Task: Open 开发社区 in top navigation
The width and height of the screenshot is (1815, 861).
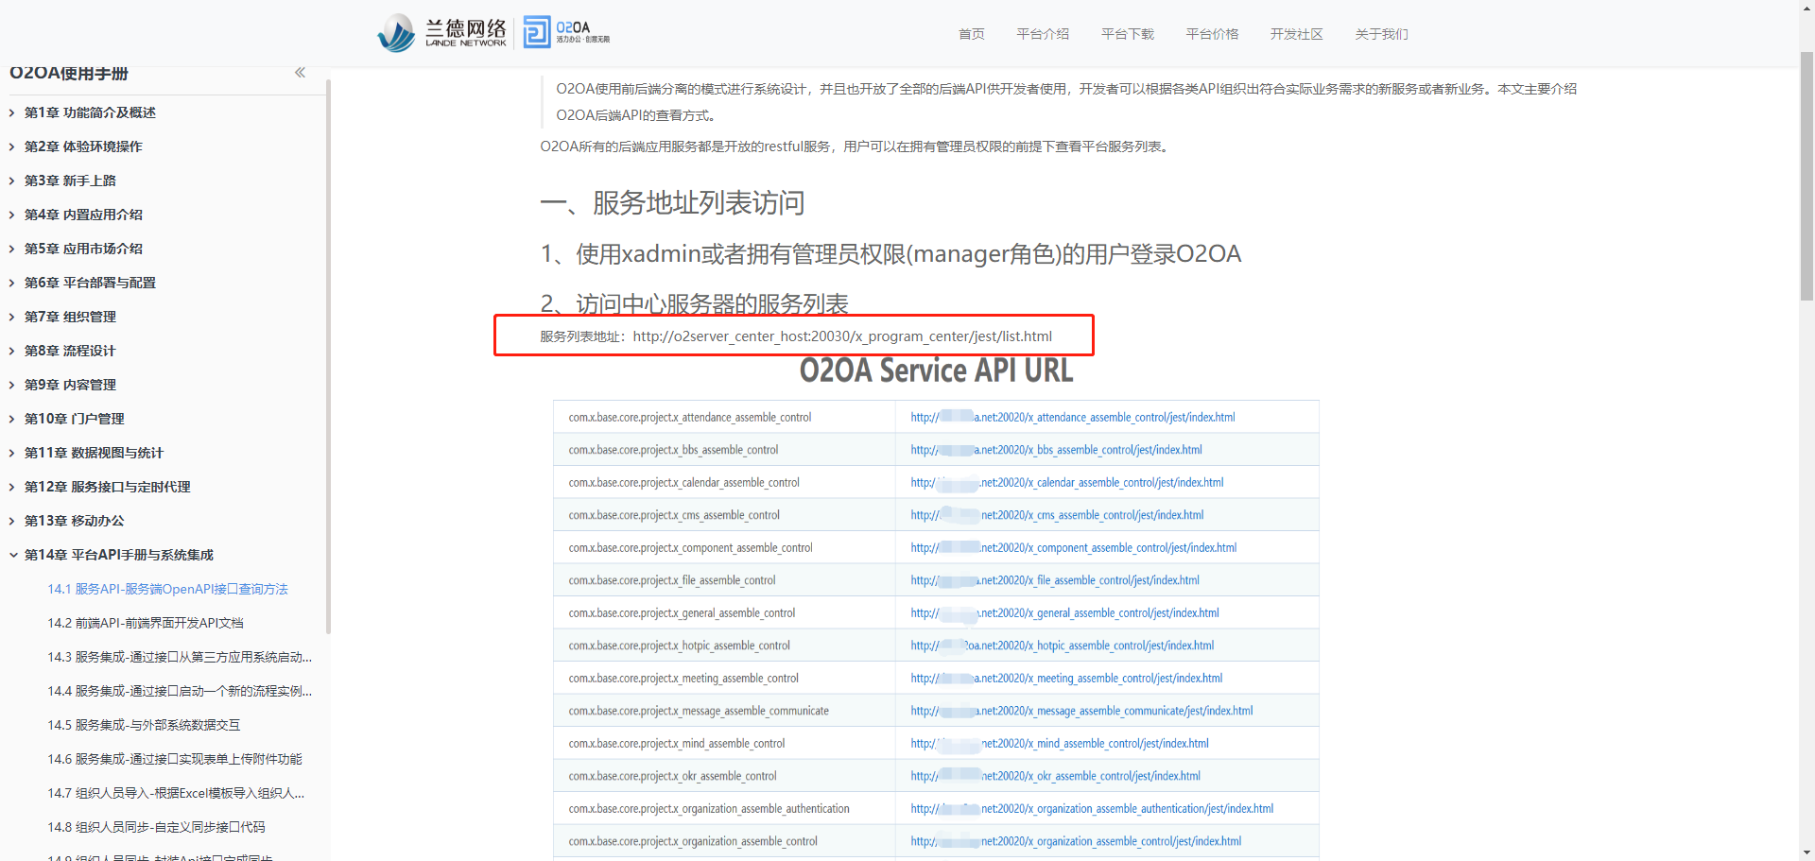Action: click(1297, 34)
